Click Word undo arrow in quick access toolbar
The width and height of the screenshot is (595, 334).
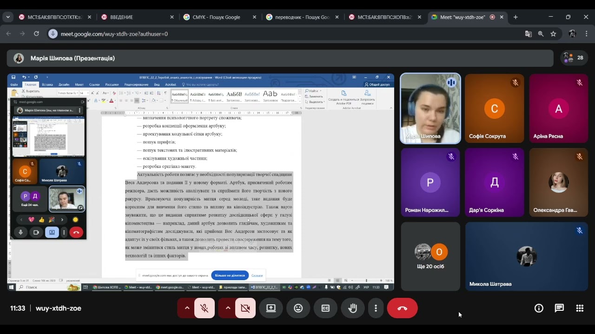point(24,77)
